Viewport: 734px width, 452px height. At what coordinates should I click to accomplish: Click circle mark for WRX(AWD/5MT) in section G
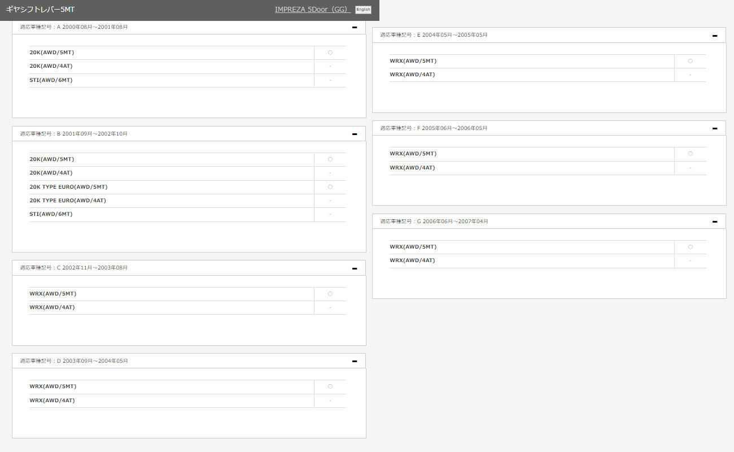(690, 247)
